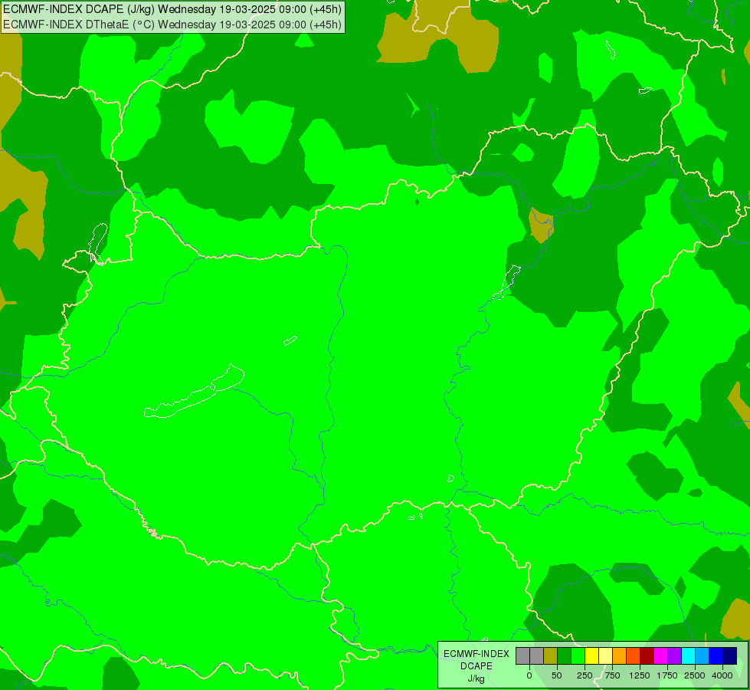Pick the pure yellow legend swatch

tap(591, 655)
